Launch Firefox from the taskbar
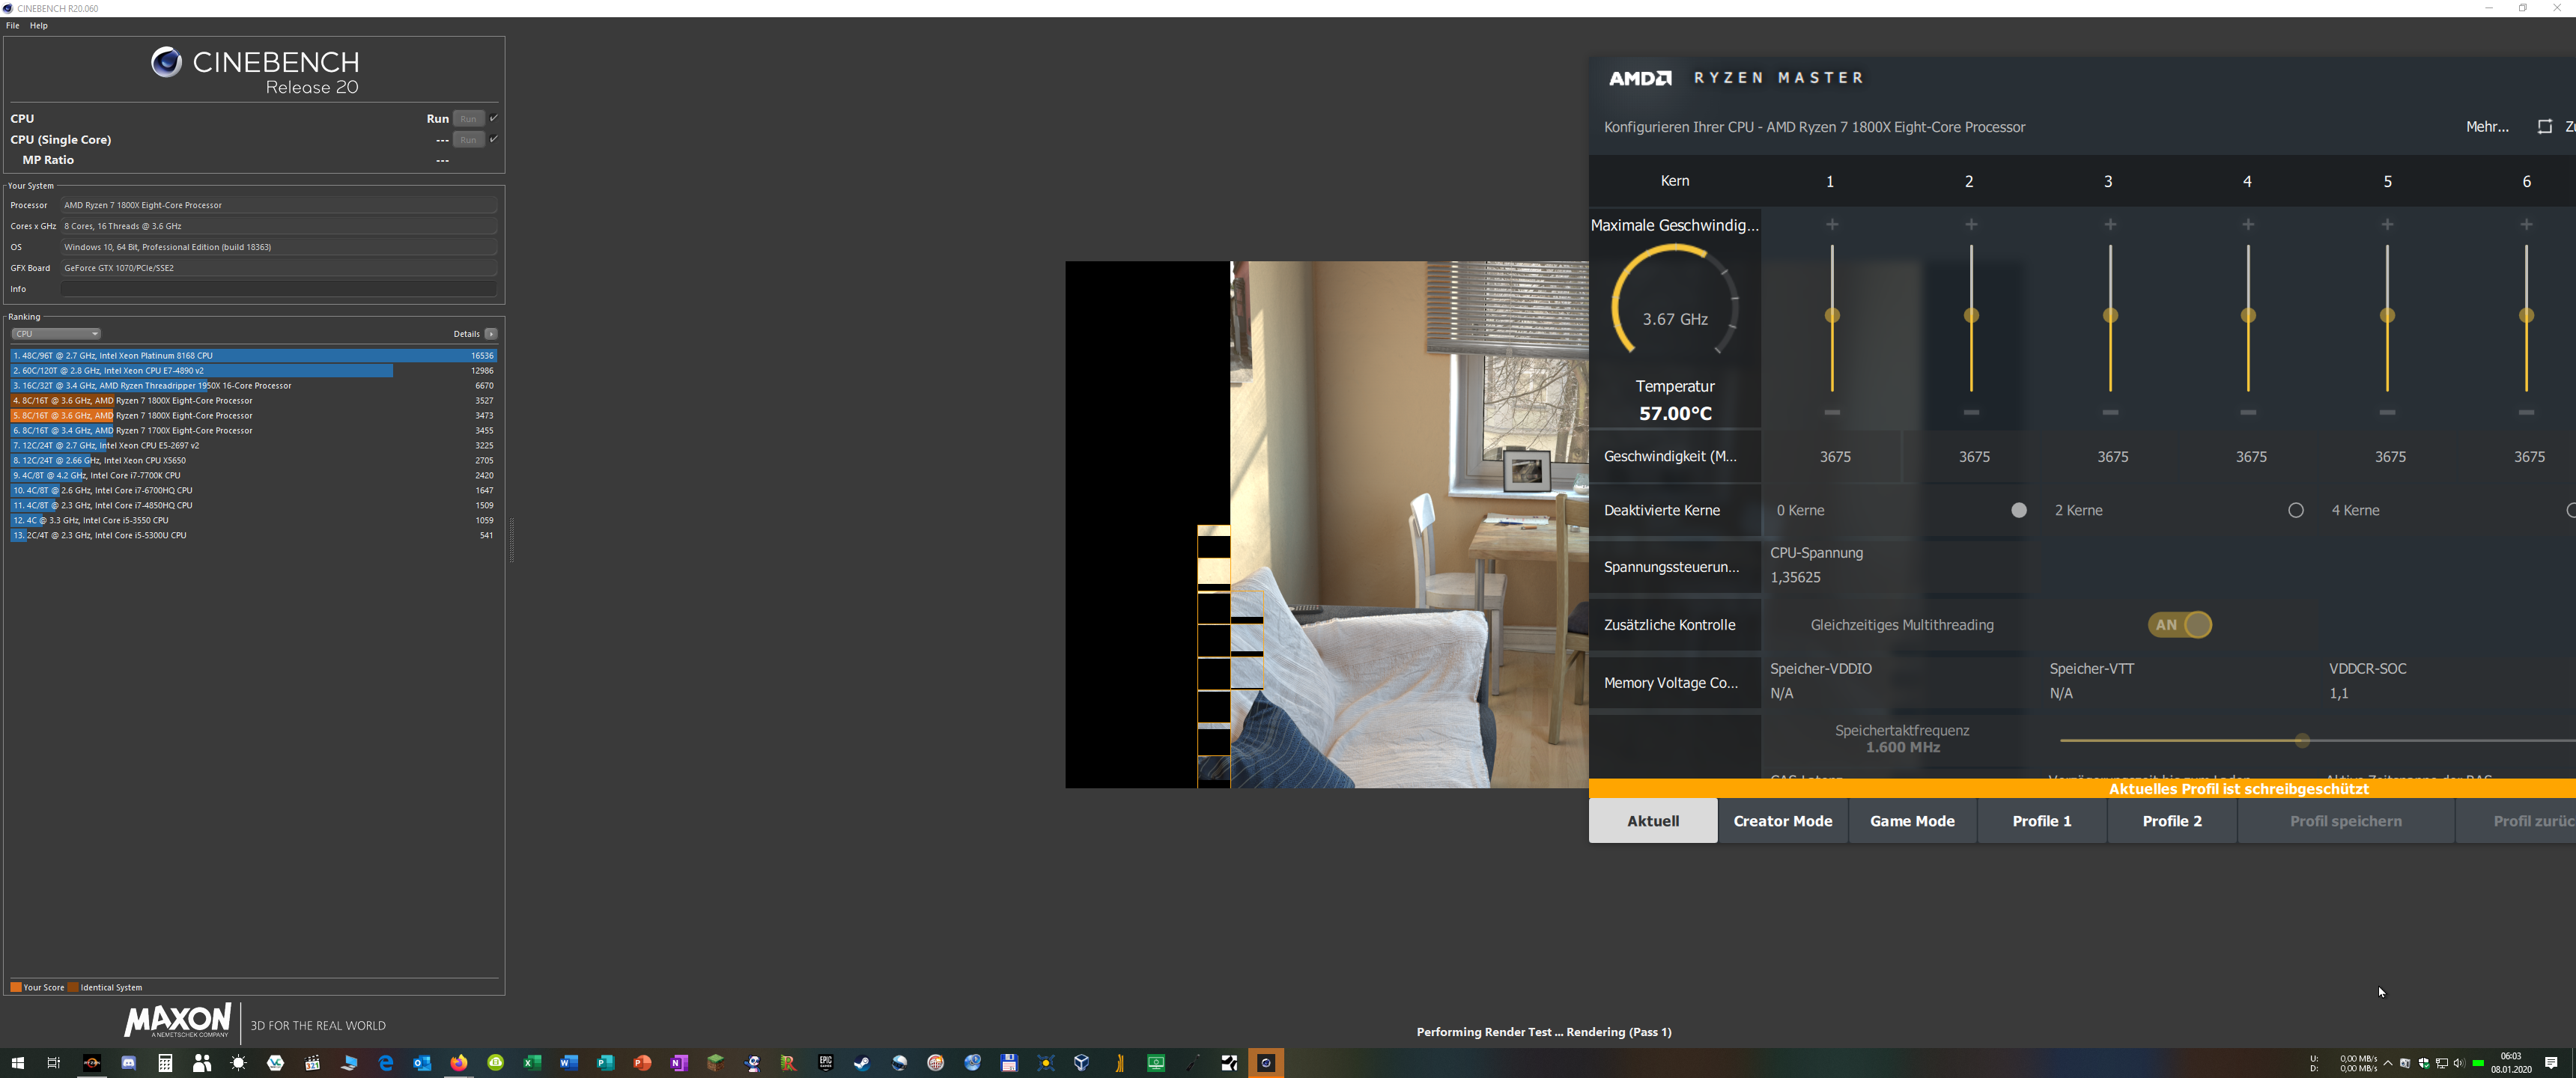This screenshot has width=2576, height=1078. 459,1063
